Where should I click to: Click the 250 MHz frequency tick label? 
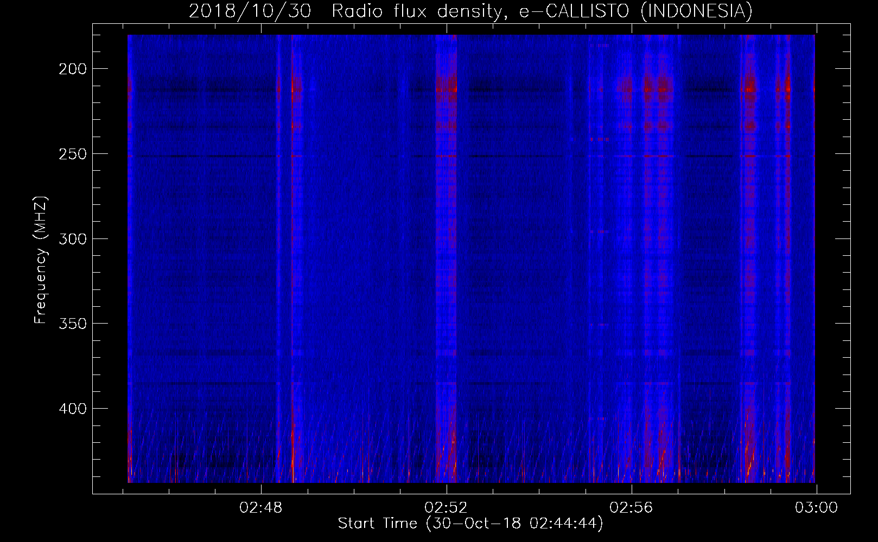(x=73, y=154)
